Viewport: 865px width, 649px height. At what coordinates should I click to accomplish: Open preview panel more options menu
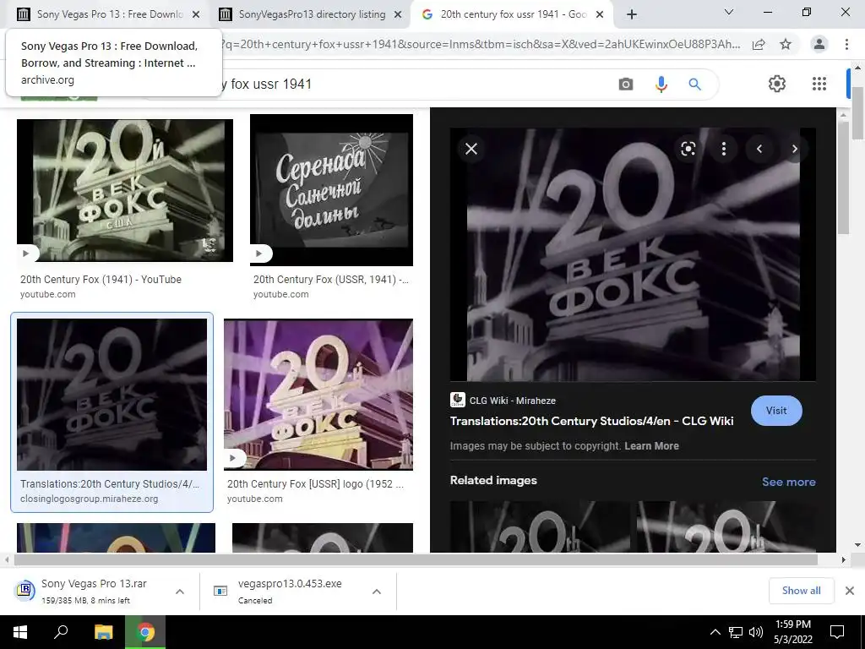724,149
